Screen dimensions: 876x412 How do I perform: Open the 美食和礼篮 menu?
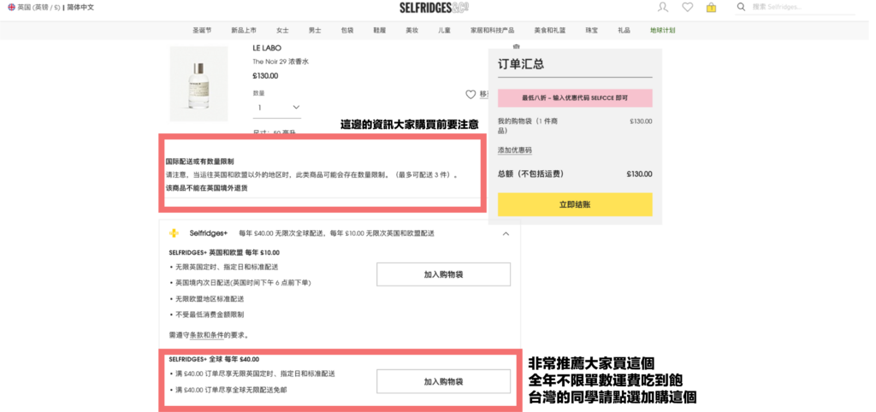[550, 31]
